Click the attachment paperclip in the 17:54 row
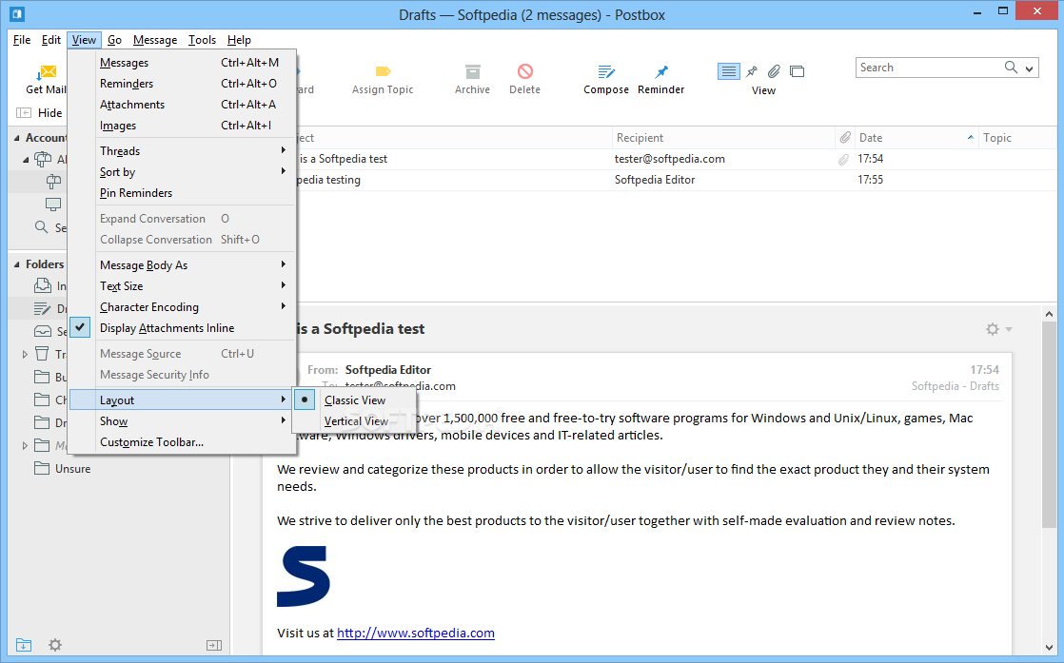The image size is (1064, 663). [x=843, y=159]
